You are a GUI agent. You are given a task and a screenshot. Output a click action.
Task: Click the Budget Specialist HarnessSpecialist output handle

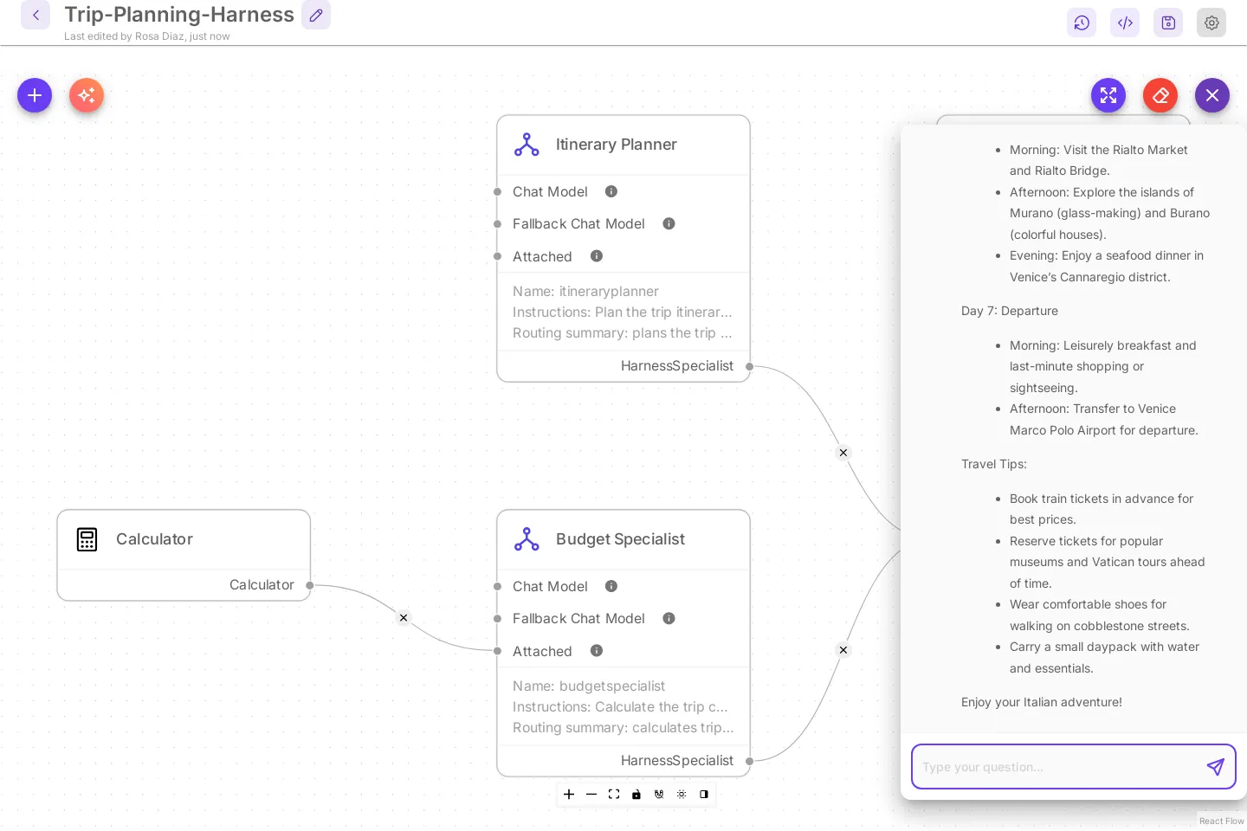tap(750, 761)
